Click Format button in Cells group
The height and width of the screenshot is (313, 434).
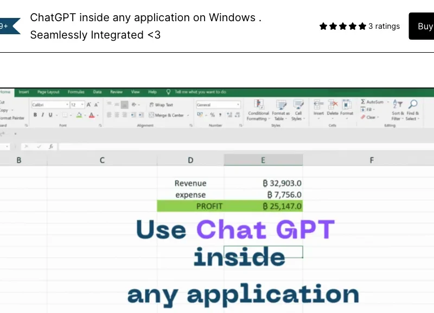coord(347,109)
